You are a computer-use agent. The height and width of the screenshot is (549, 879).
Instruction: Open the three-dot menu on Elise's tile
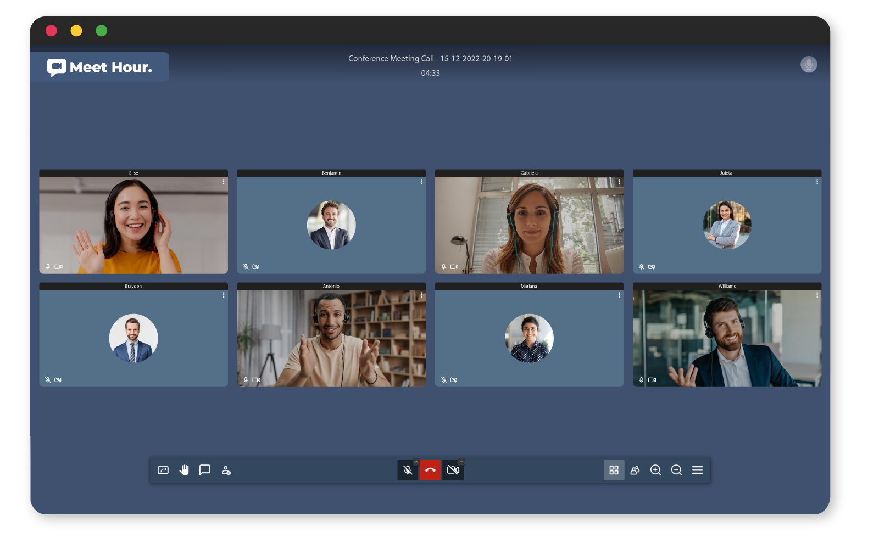coord(224,182)
